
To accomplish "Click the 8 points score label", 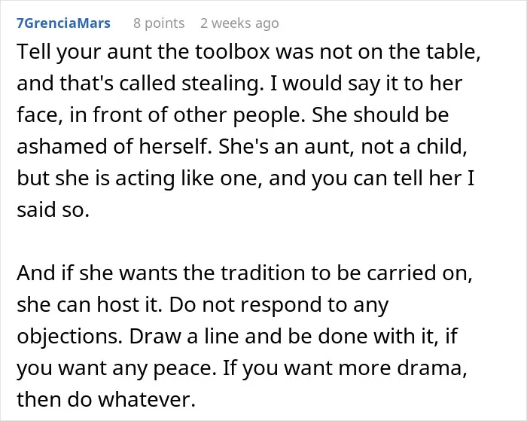I will click(x=159, y=23).
